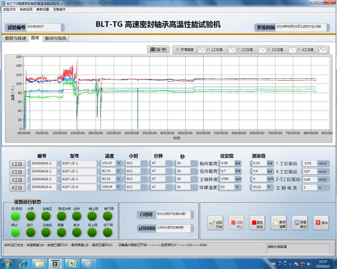This screenshot has width=337, height=269.
Task: Open the 参数设置 menu
Action: 42,9
